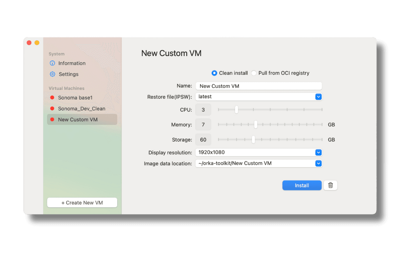Choose Pull from OCI registry option

tap(253, 73)
